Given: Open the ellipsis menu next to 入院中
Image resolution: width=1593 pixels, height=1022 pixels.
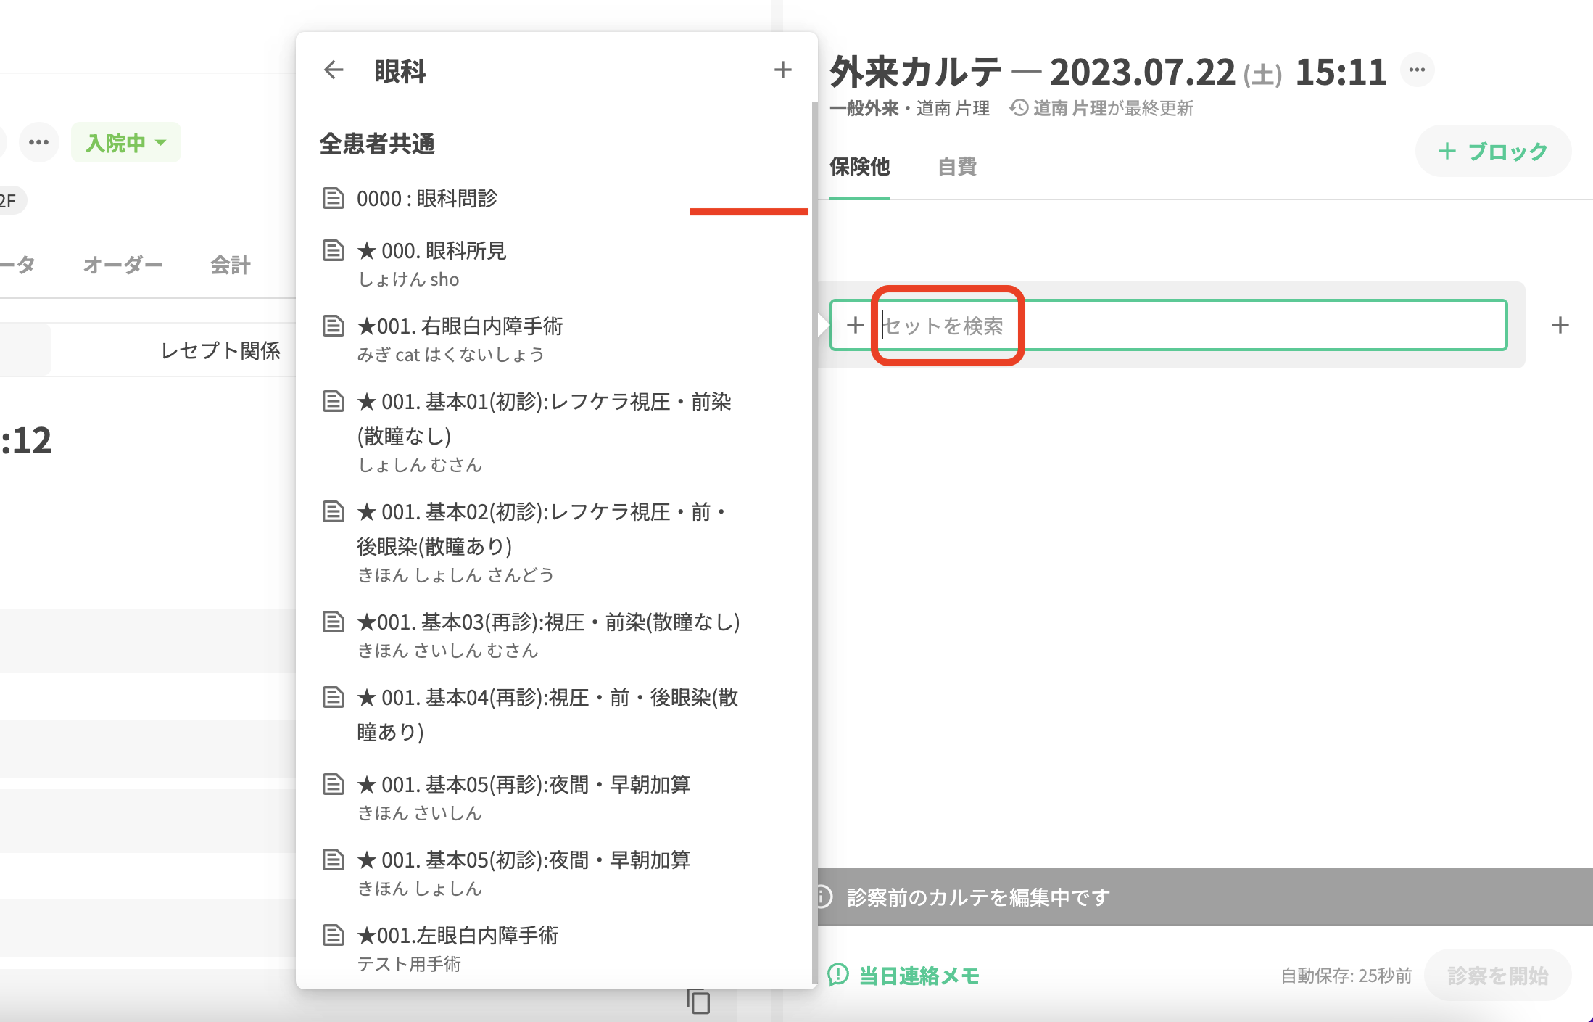Looking at the screenshot, I should click(x=38, y=142).
